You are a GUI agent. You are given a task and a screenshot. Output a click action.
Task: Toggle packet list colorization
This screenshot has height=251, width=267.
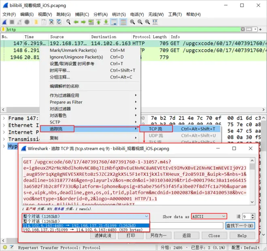pyautogui.click(x=123, y=22)
